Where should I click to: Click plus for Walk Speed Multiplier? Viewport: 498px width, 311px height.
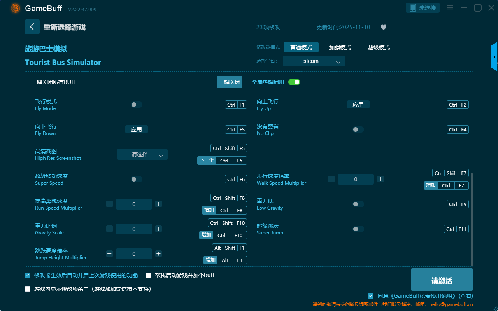coord(380,179)
